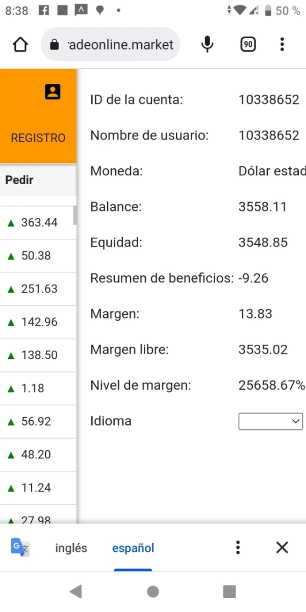Tap the user account profile icon

coord(53,92)
